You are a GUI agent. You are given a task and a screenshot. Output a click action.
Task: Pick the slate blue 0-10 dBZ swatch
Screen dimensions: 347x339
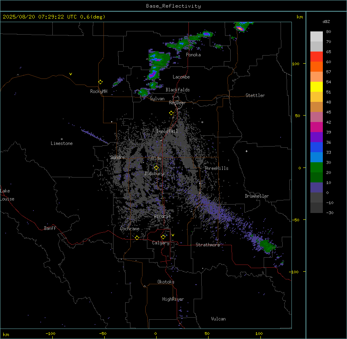click(316, 188)
